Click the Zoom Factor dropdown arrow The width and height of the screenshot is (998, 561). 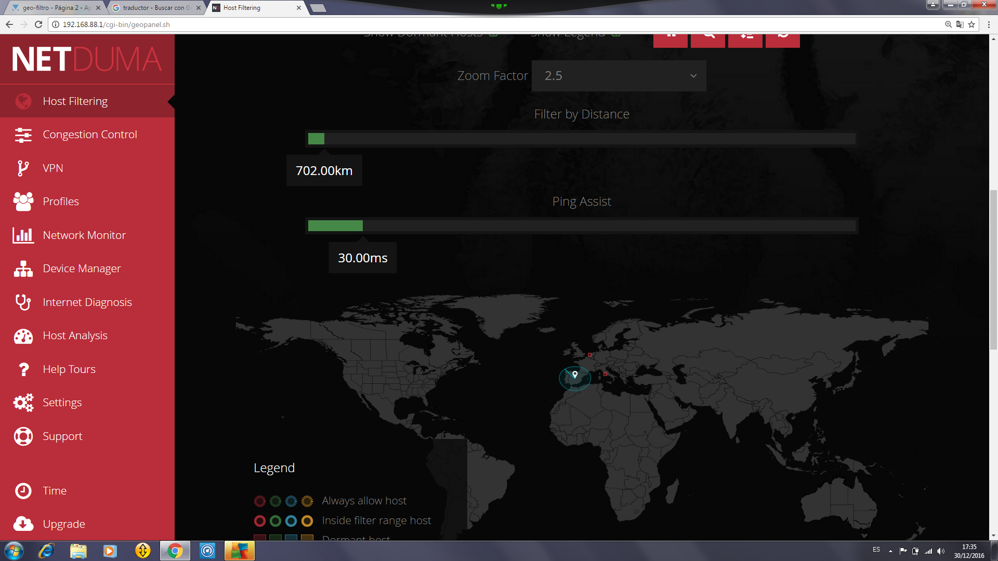click(x=693, y=76)
